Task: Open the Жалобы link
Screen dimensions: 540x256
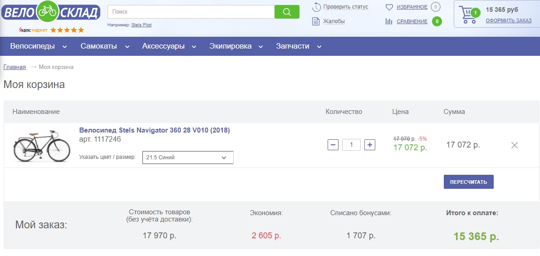Action: pyautogui.click(x=334, y=21)
